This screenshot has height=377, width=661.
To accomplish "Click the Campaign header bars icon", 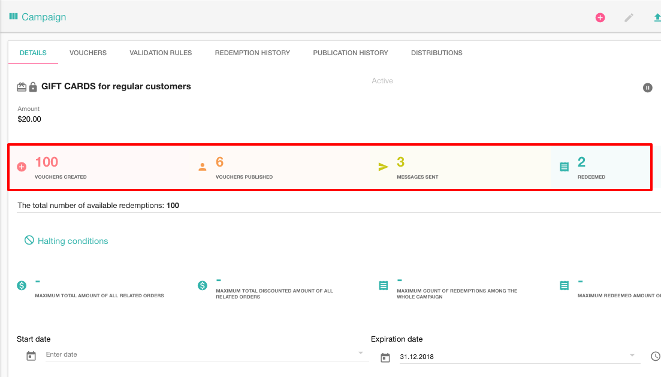I will [x=14, y=16].
